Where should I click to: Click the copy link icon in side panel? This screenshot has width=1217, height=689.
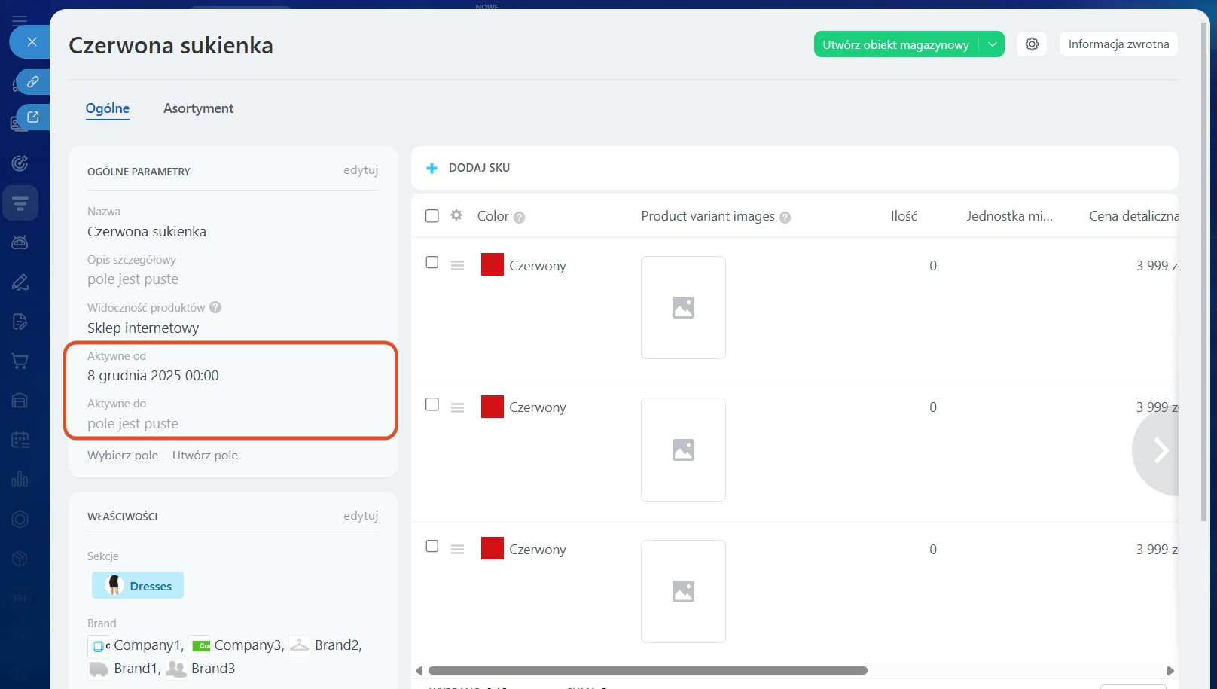[33, 81]
